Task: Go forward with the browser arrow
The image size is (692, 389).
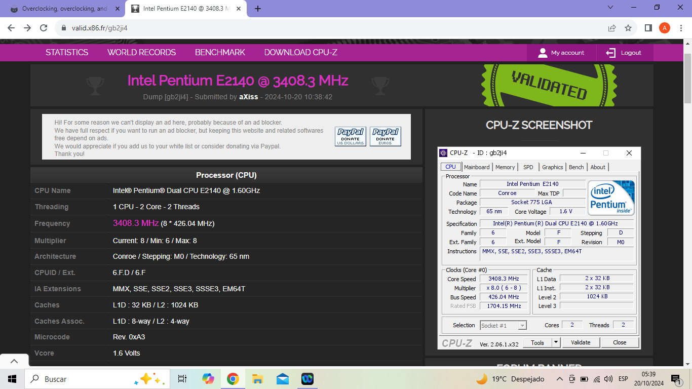Action: click(x=27, y=28)
